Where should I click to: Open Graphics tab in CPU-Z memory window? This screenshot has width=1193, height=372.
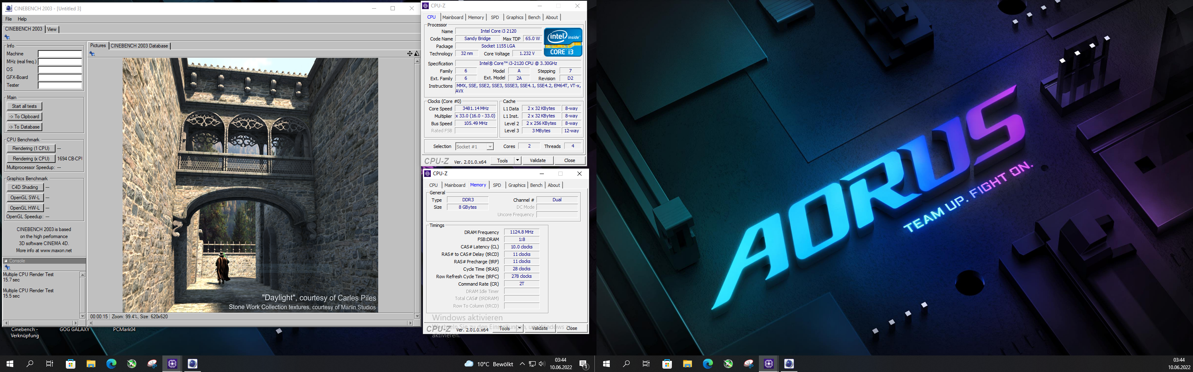[x=517, y=185]
